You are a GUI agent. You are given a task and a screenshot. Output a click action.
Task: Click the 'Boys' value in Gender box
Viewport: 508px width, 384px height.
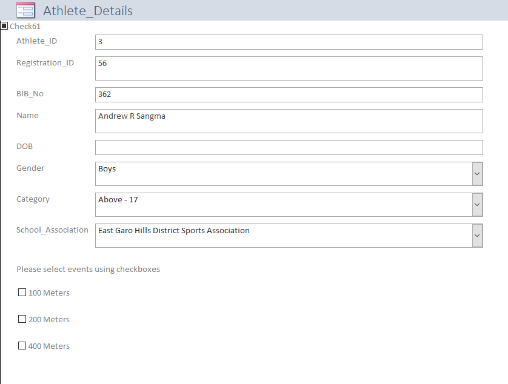107,169
